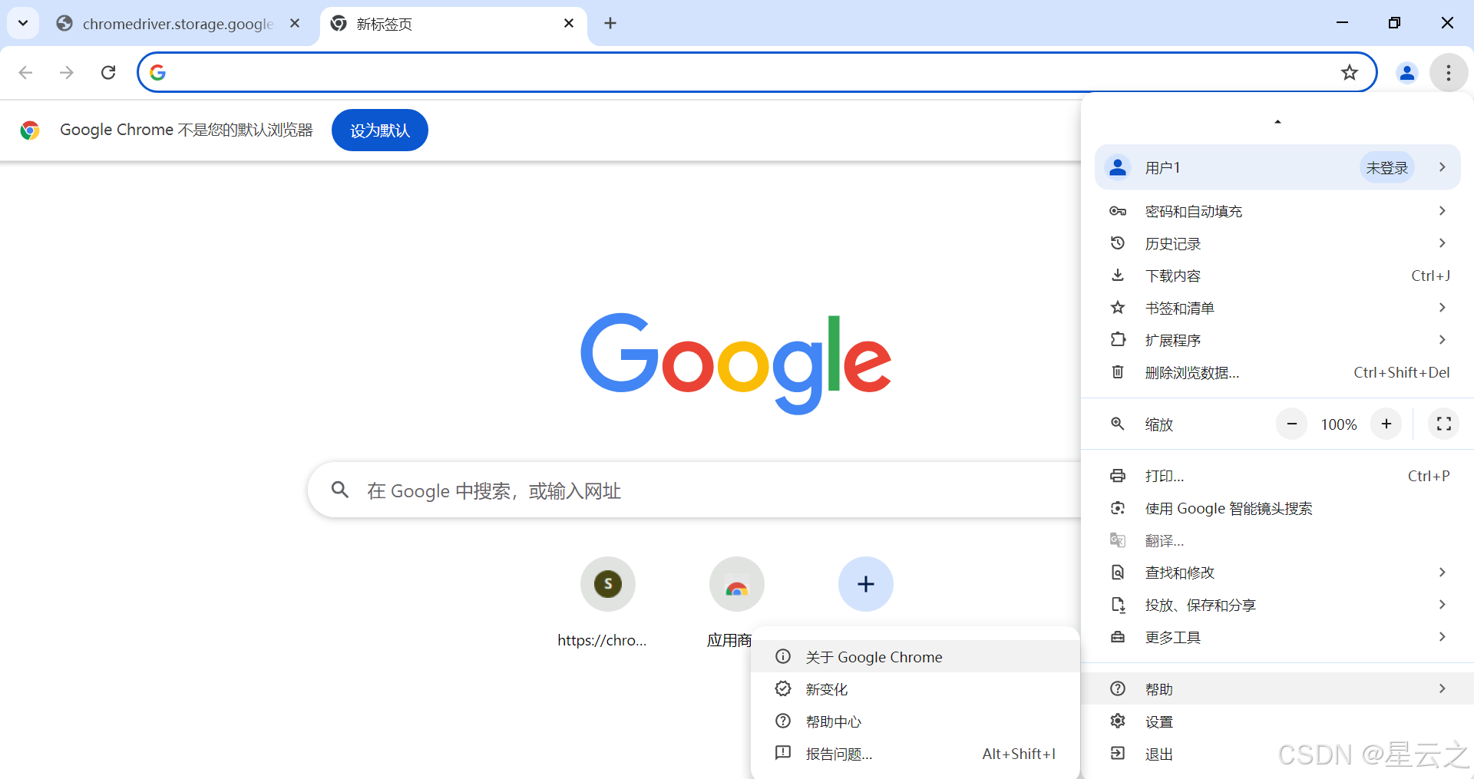Expand 书签和清单 submenu
Screen dimensions: 1474x779
tap(1277, 308)
